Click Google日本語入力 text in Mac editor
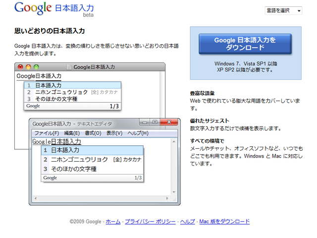Viewport: 317px width, 238px height. pyautogui.click(x=39, y=76)
